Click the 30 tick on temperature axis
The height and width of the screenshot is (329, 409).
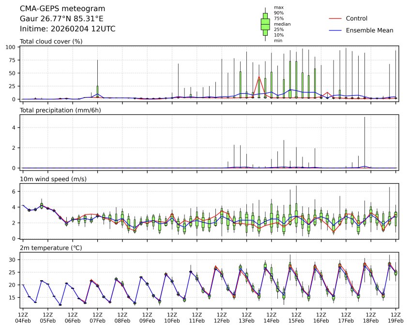click(x=13, y=260)
